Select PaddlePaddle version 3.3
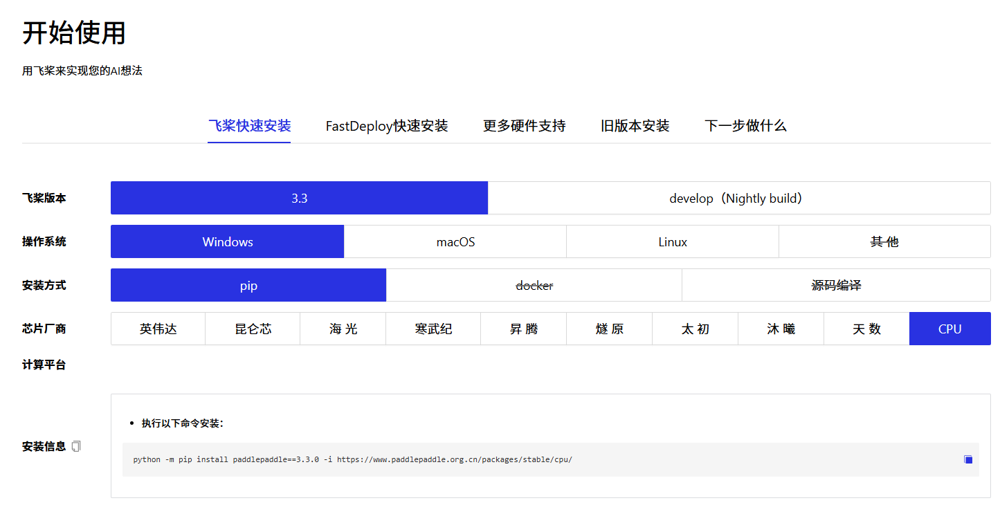This screenshot has height=514, width=1000. pyautogui.click(x=299, y=198)
